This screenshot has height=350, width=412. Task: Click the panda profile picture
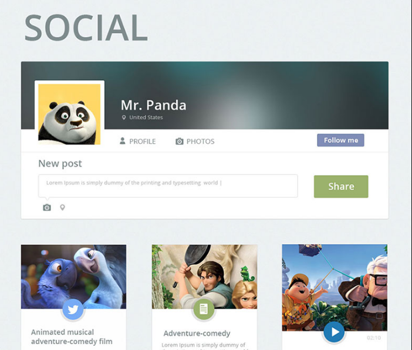[69, 114]
